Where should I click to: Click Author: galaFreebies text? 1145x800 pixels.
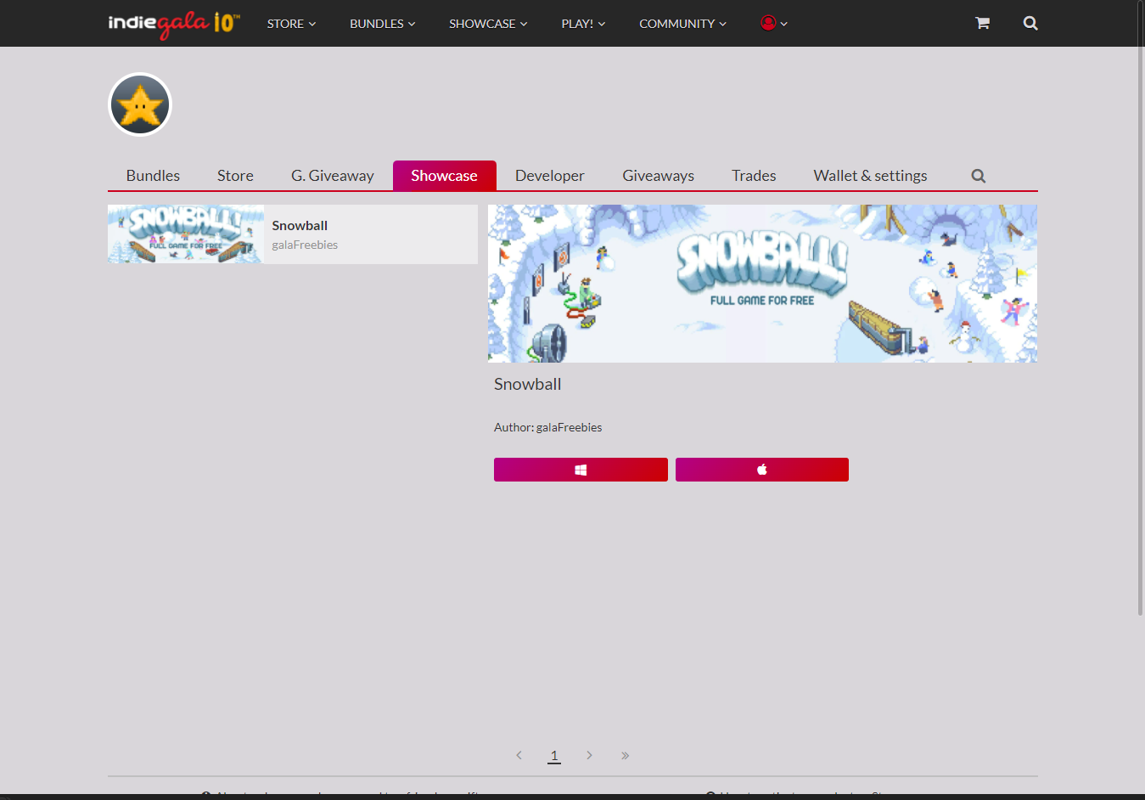548,427
